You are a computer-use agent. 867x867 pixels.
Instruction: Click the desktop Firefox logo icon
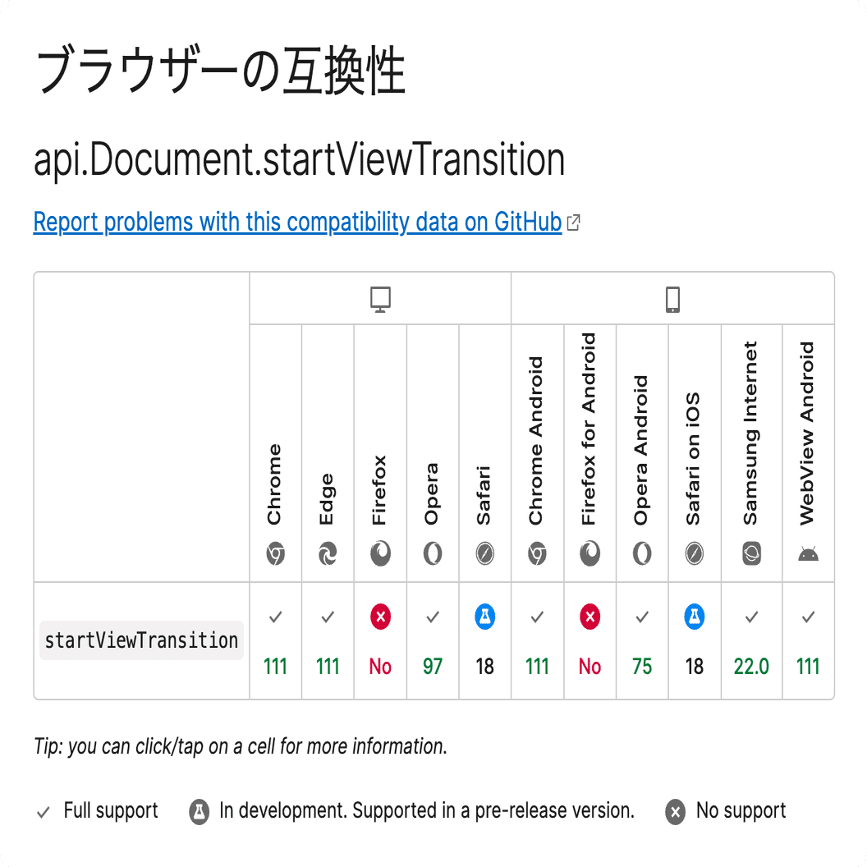(380, 555)
